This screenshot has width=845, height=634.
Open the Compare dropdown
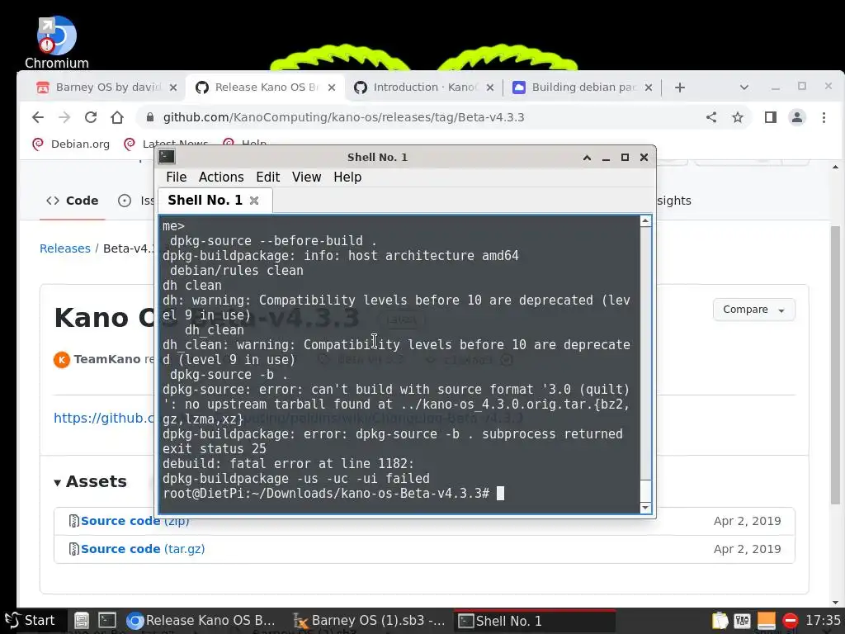pos(753,310)
